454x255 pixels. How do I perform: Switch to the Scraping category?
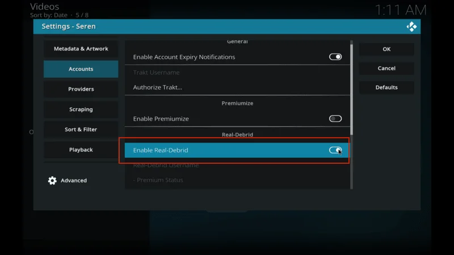[81, 109]
